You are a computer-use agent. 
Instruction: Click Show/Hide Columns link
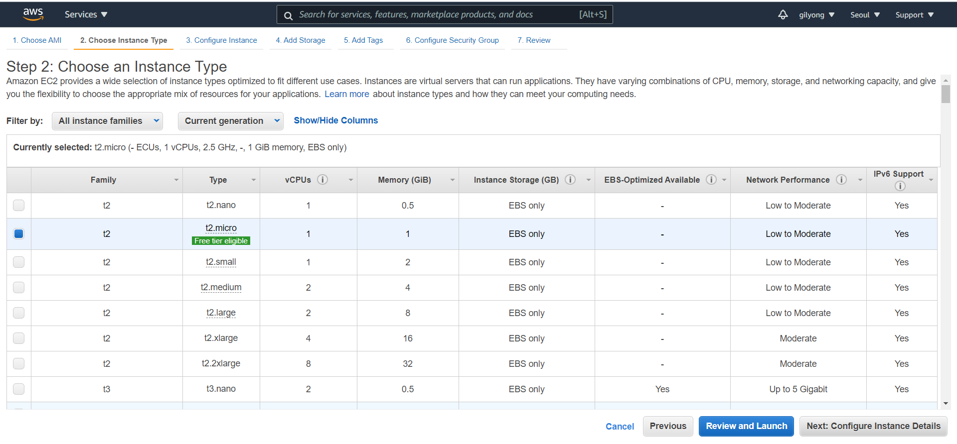[336, 120]
